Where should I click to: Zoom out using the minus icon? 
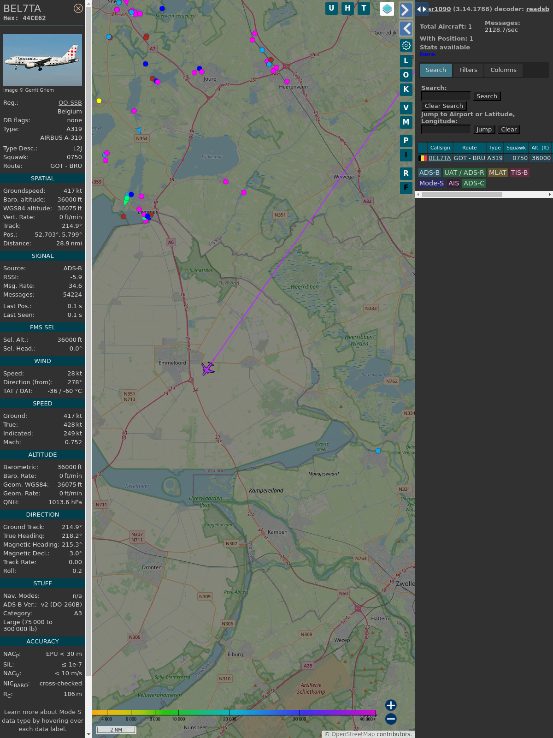tap(391, 719)
